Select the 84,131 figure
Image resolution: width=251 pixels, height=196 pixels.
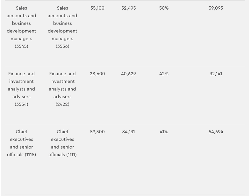[128, 132]
